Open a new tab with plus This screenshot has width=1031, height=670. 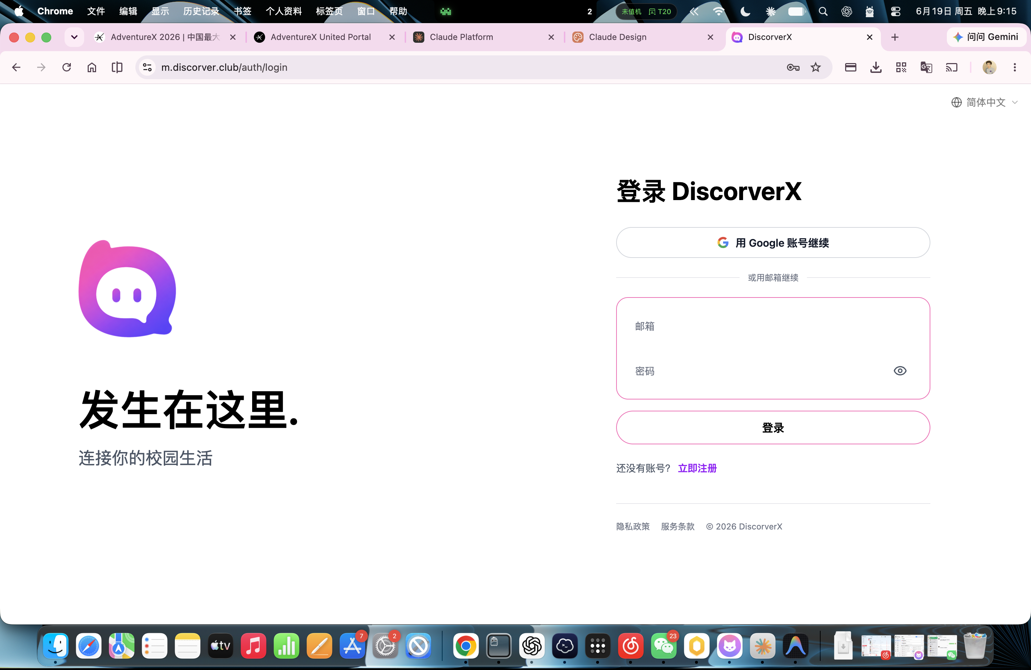[x=895, y=37]
